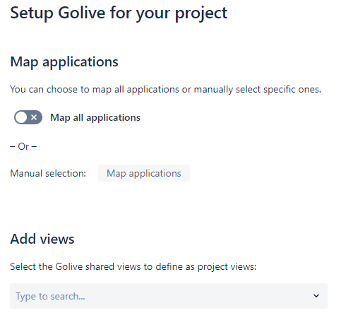Click the down arrow icon in search field
The width and height of the screenshot is (341, 320).
tap(316, 296)
